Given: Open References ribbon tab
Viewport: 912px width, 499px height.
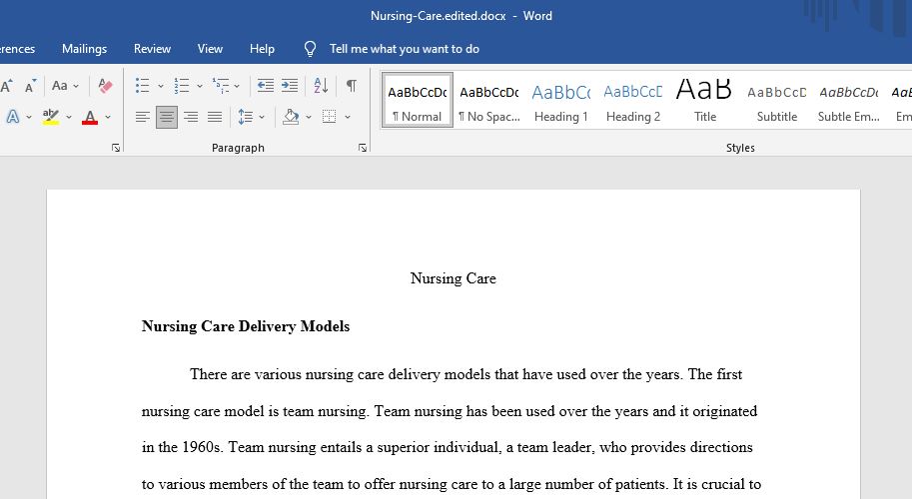Looking at the screenshot, I should [x=17, y=49].
